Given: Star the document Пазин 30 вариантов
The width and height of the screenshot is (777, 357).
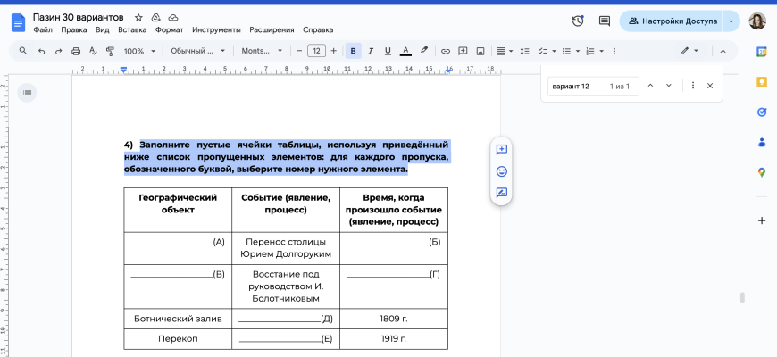Looking at the screenshot, I should click(x=138, y=17).
